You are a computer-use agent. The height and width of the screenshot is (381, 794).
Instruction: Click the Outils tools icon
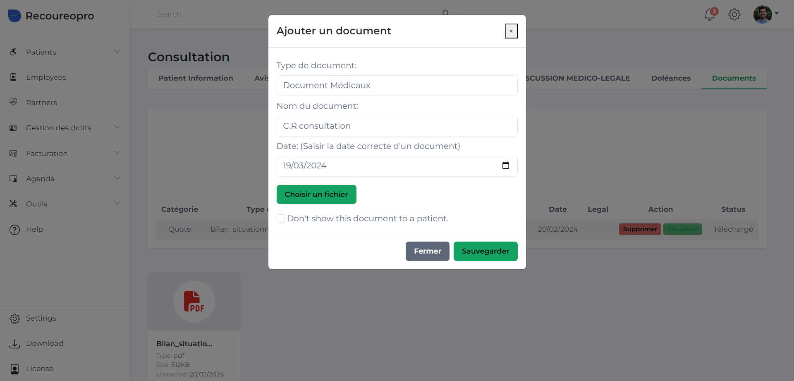pos(14,204)
